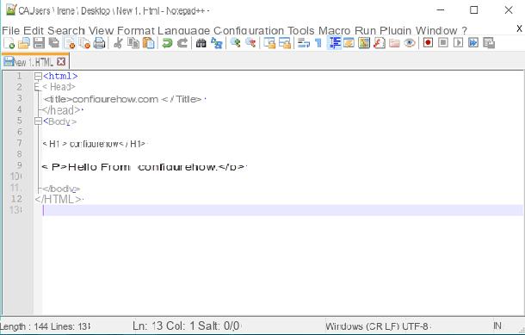Screen dimensions: 525x335
Task: Toggle synchronized horizontal scrolling icon
Action: click(285, 43)
